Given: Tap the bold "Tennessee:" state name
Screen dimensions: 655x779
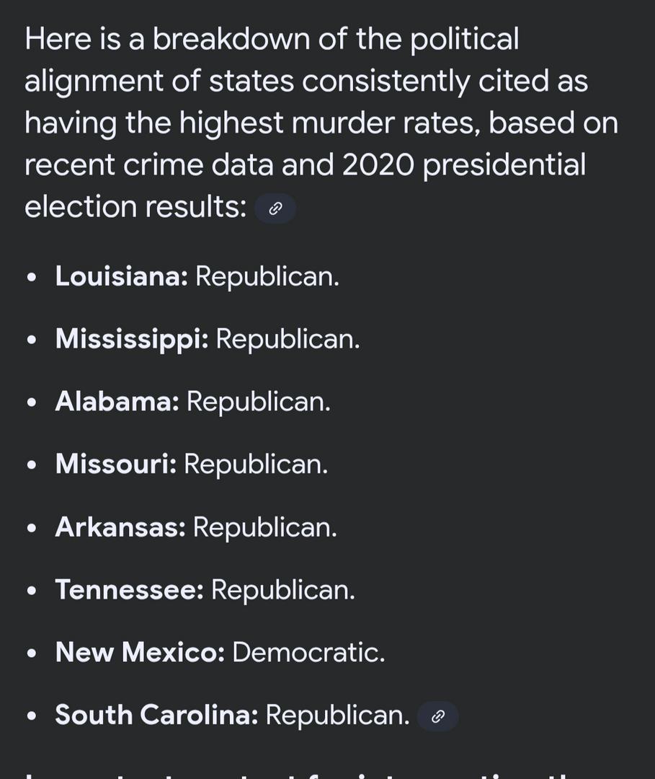Looking at the screenshot, I should pos(130,590).
